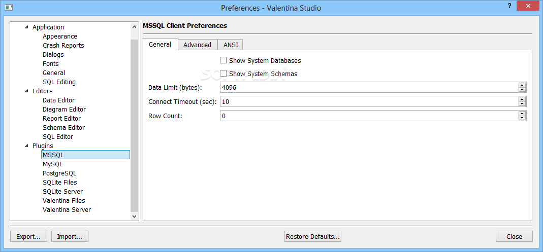Open SQLite Files plugin preferences
This screenshot has height=252, width=543.
click(60, 182)
